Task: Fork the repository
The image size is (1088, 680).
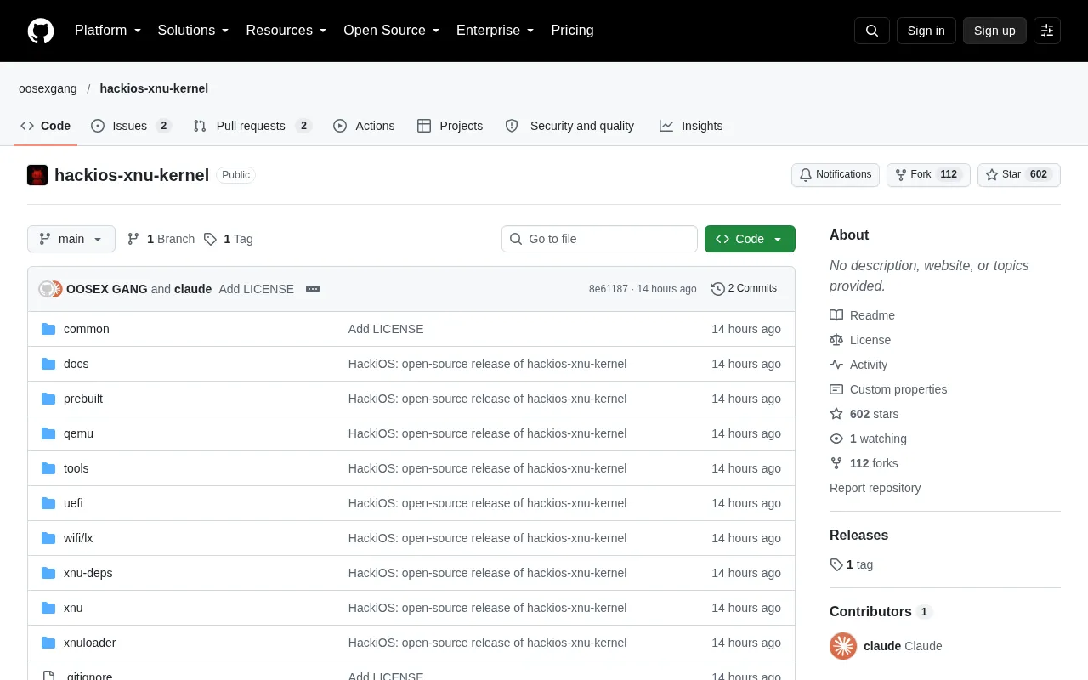Action: click(x=928, y=174)
